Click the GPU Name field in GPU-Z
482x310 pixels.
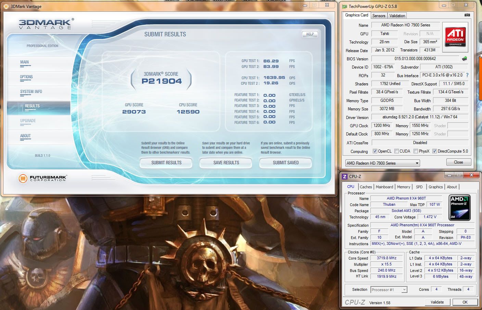coord(406,25)
